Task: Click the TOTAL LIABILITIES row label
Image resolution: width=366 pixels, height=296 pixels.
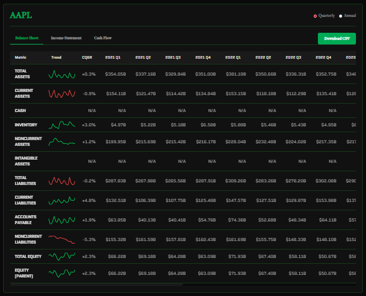Action: [25, 181]
